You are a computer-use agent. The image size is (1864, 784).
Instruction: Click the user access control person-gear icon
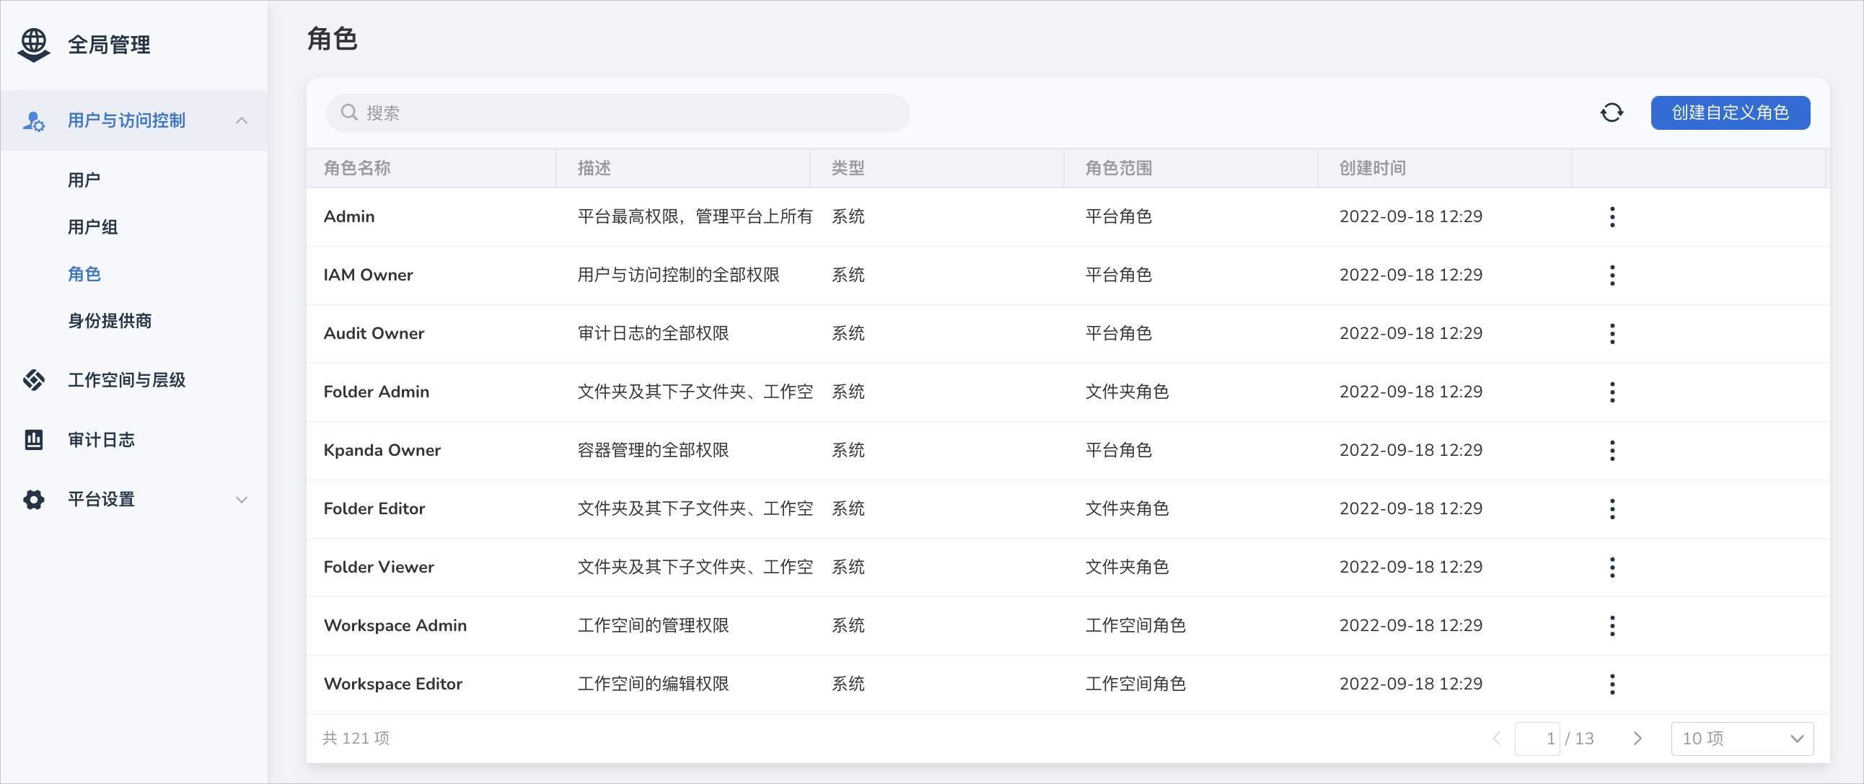click(33, 120)
